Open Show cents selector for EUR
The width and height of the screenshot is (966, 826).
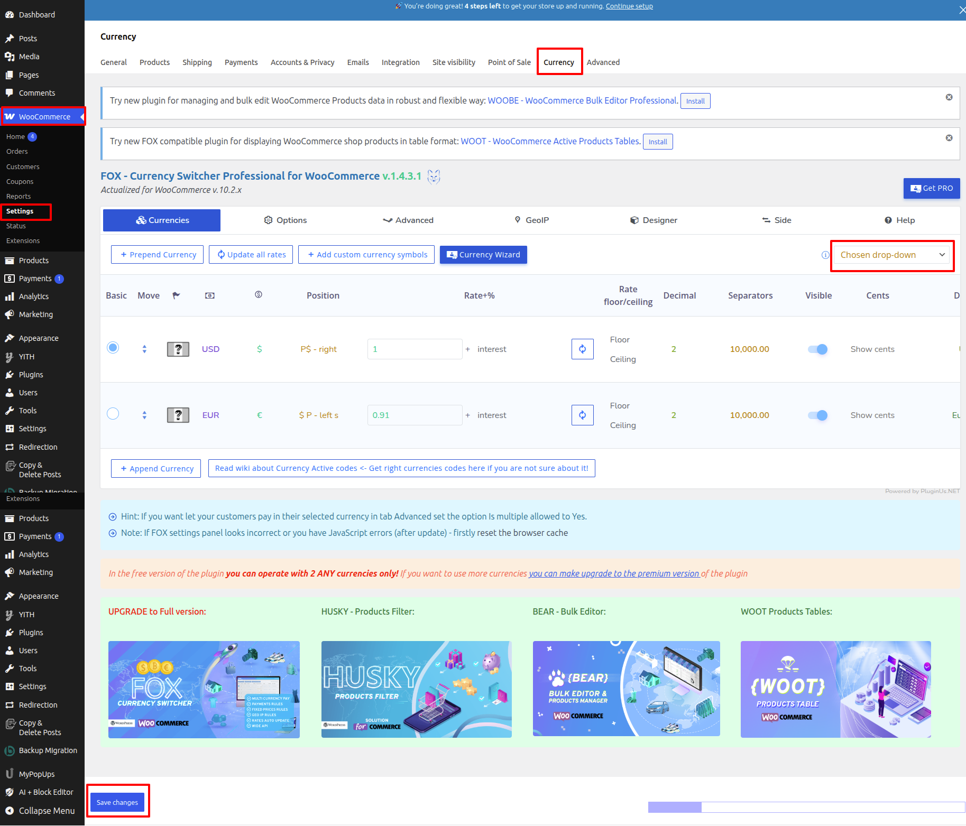point(872,415)
